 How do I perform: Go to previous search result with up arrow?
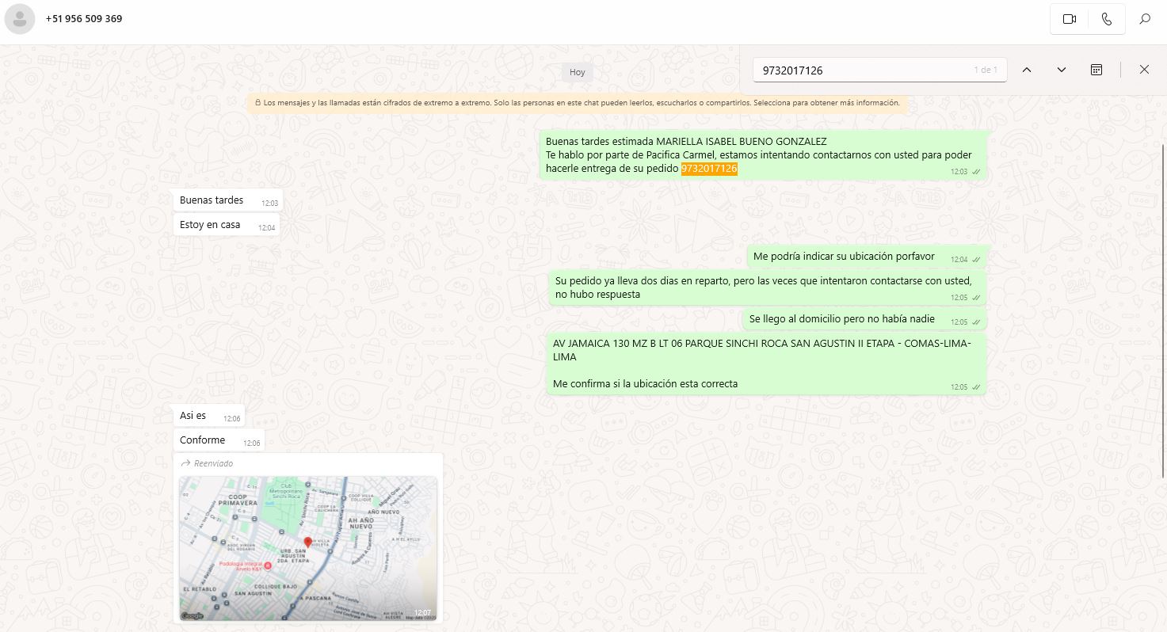click(1027, 70)
